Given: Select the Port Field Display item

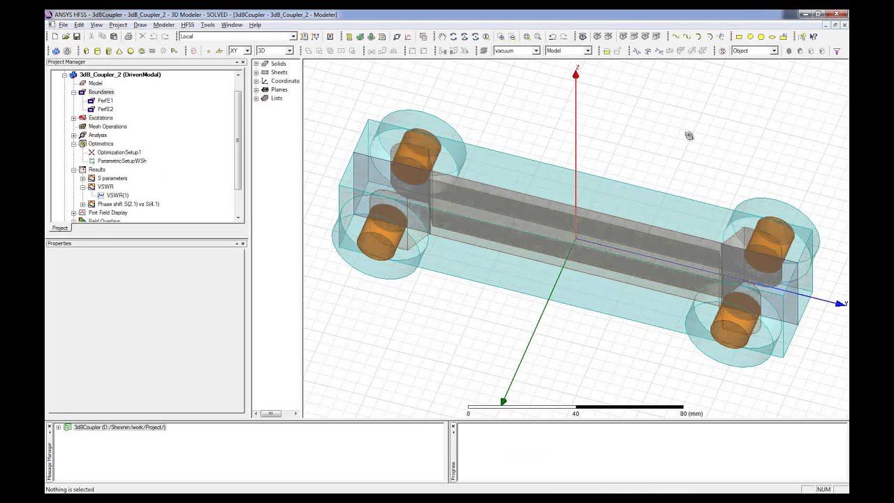Looking at the screenshot, I should 108,212.
